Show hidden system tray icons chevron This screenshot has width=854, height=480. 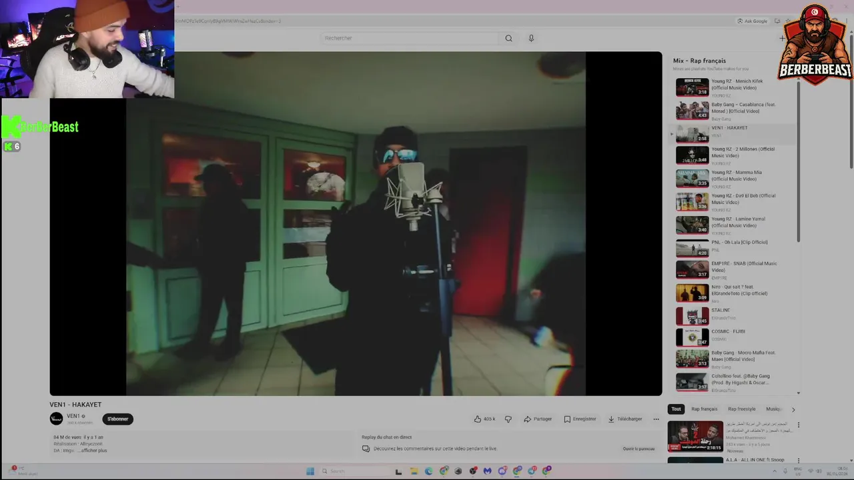(x=774, y=471)
